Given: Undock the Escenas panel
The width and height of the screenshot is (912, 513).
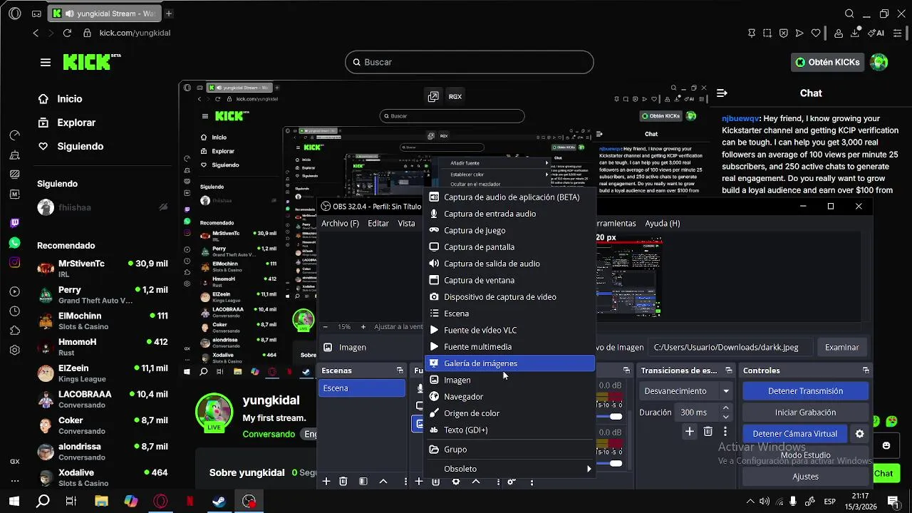Looking at the screenshot, I should click(x=400, y=370).
